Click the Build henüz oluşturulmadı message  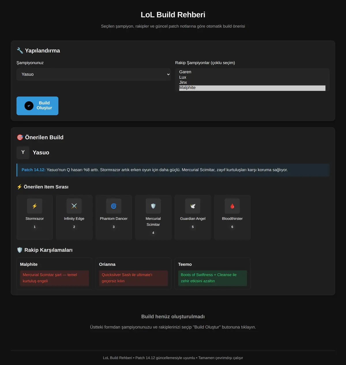[173, 317]
